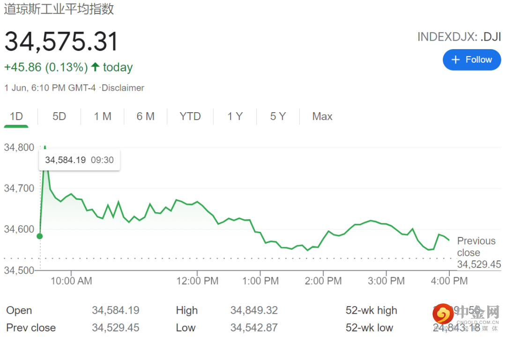The height and width of the screenshot is (337, 506).
Task: Show the 5 Y chart
Action: point(278,116)
